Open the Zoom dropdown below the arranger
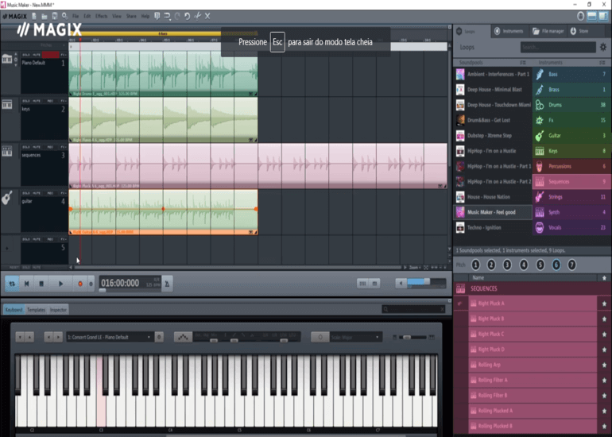Screen dimensions: 612x437 tap(415, 268)
